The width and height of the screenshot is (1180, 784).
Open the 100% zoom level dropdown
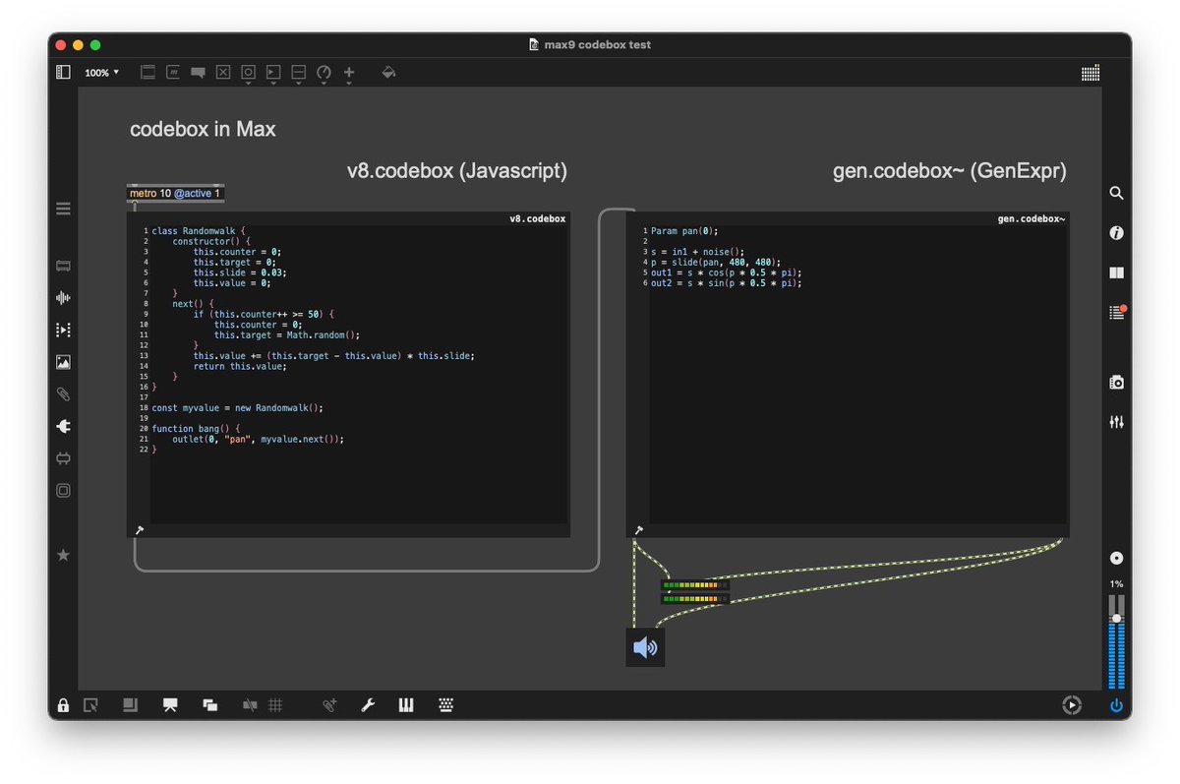click(x=101, y=73)
